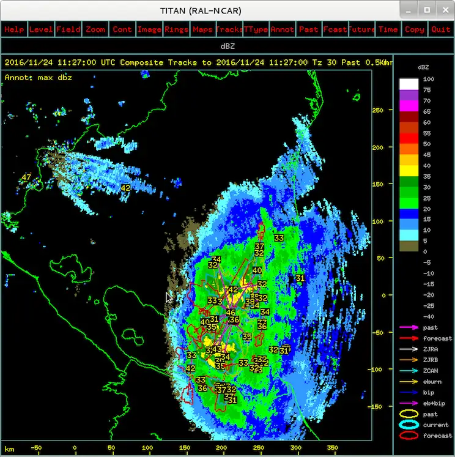Toggle storm Tracks display
This screenshot has height=457, width=455.
(229, 29)
